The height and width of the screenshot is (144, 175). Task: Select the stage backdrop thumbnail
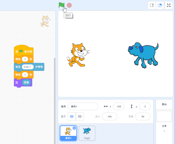(164, 116)
